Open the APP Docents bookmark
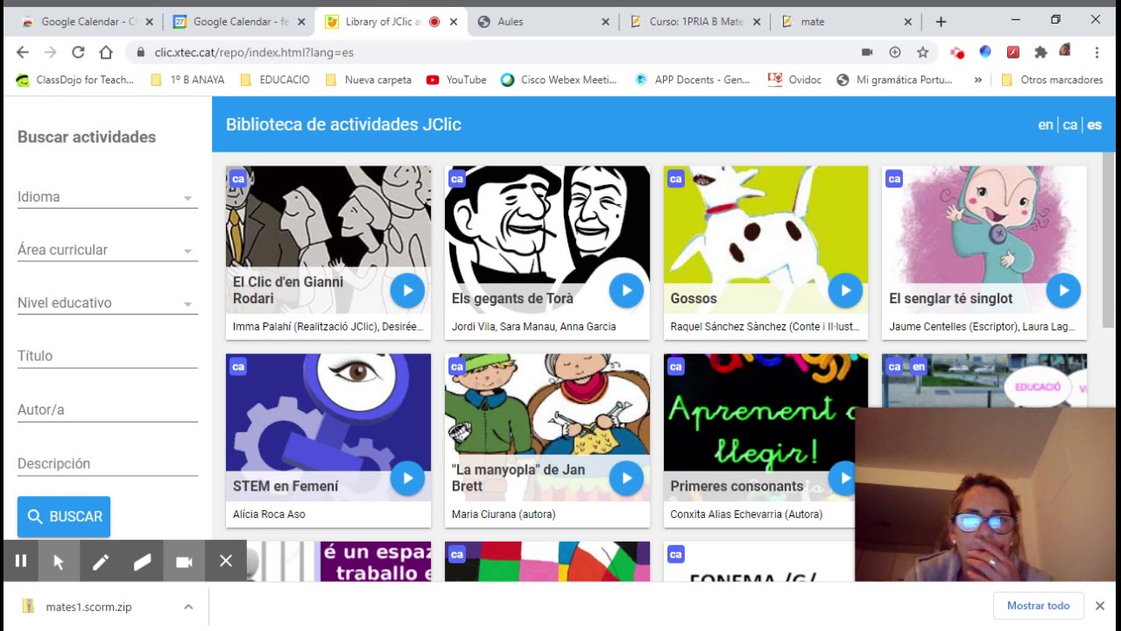This screenshot has width=1121, height=631. click(692, 80)
